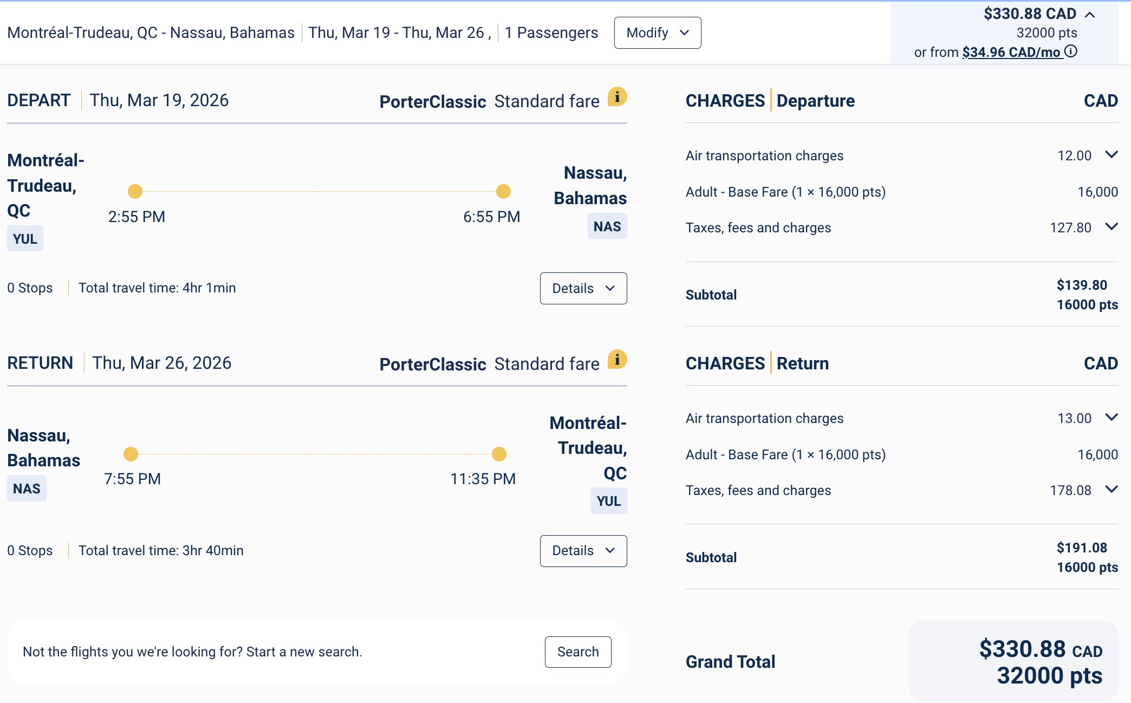Click the Search button for new flights

pyautogui.click(x=577, y=652)
